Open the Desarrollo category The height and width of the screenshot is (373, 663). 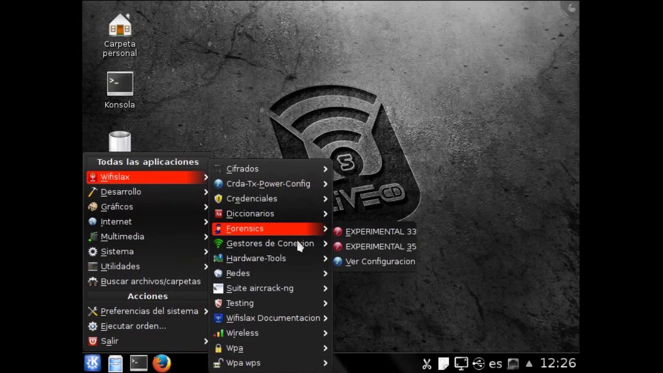[148, 192]
